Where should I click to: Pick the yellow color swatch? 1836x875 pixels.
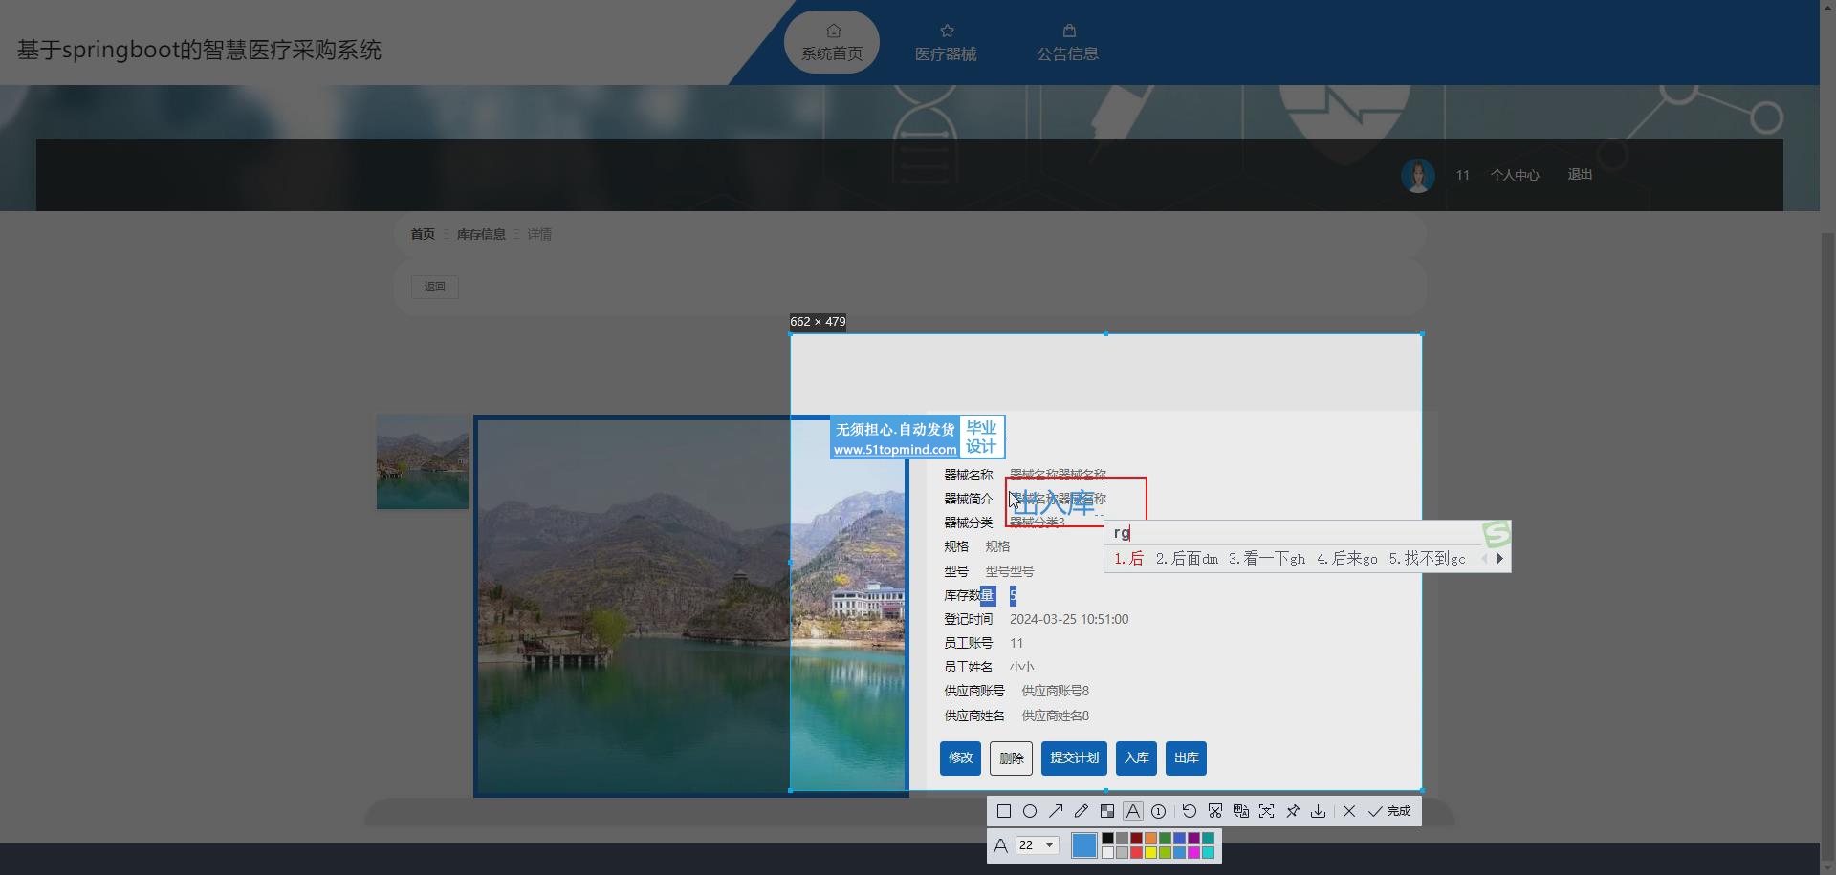tap(1150, 852)
